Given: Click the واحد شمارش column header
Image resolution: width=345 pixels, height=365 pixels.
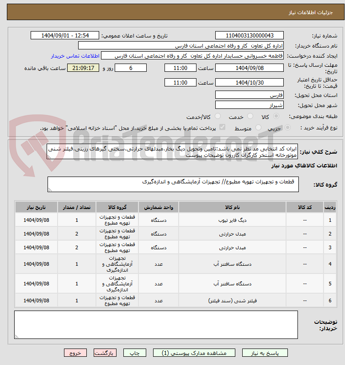Looking at the screenshot, I should [x=159, y=207].
